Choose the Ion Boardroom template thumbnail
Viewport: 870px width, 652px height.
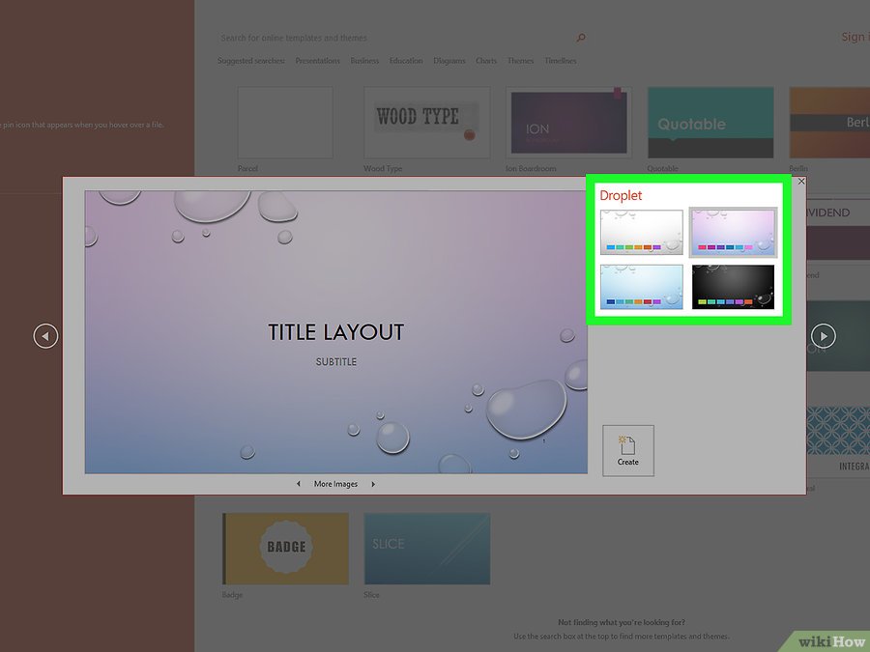coord(568,123)
